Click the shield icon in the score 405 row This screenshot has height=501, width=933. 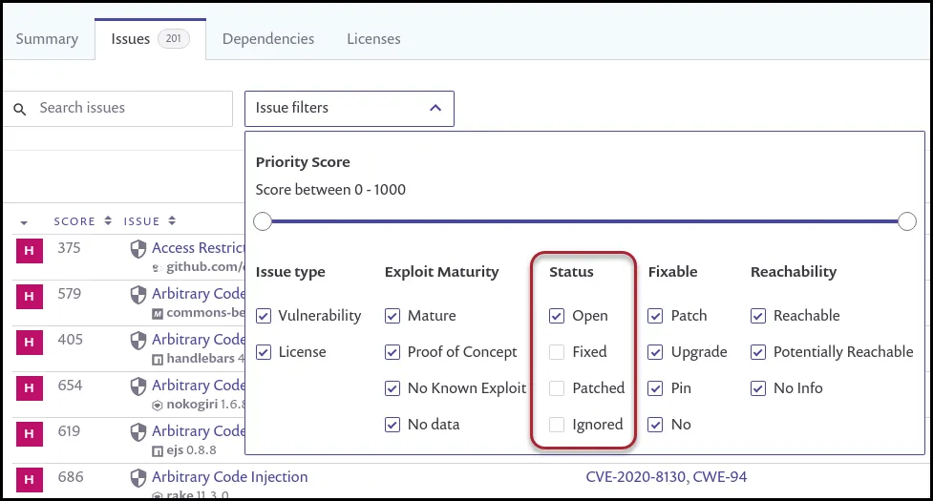coord(138,341)
